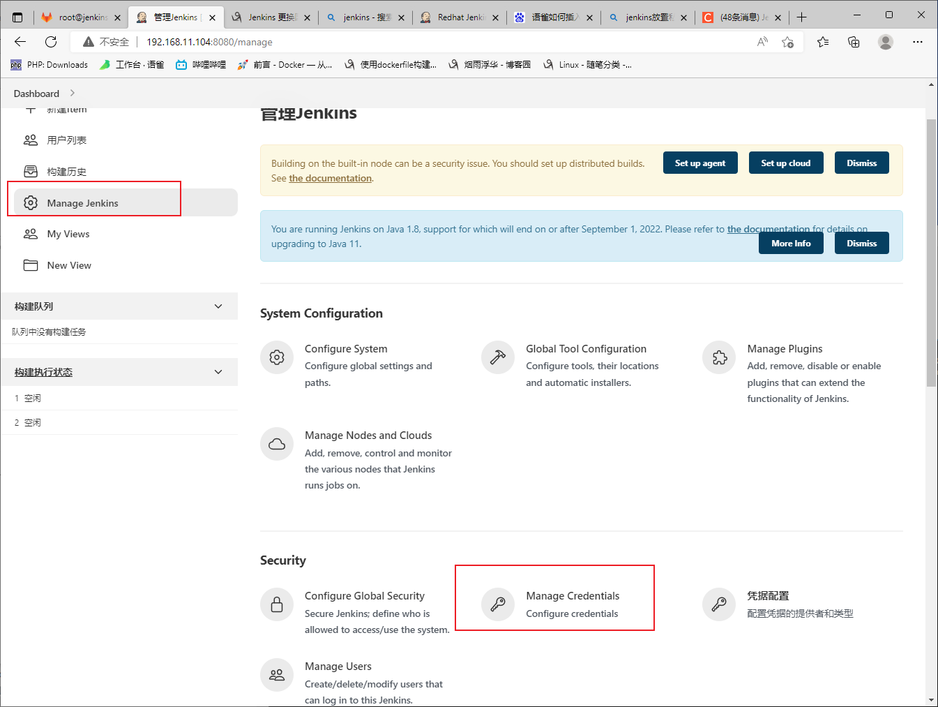938x707 pixels.
Task: Open the collections icon in toolbar
Action: pos(854,42)
